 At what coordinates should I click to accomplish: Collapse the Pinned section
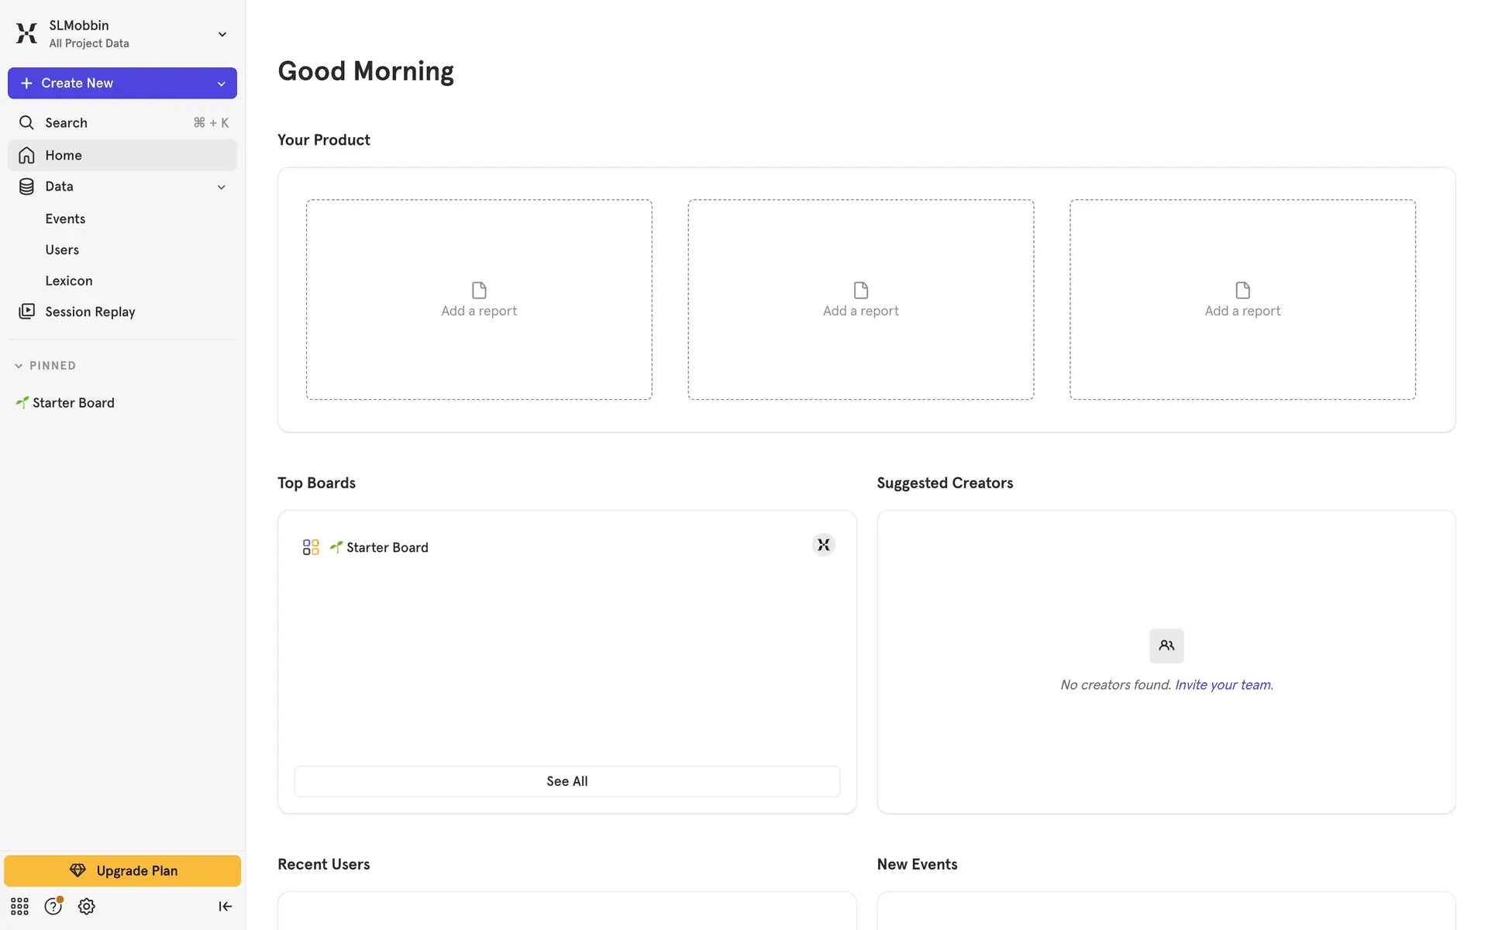click(x=19, y=366)
